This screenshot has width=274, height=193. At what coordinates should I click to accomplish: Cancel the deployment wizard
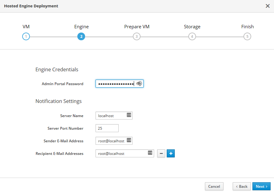point(214,186)
